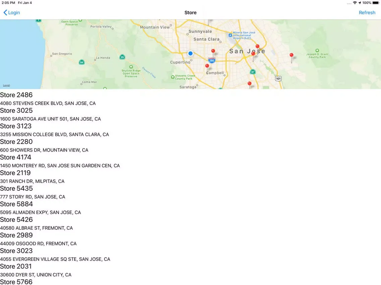Tap the blue current location dot
The height and width of the screenshot is (285, 381).
click(190, 54)
